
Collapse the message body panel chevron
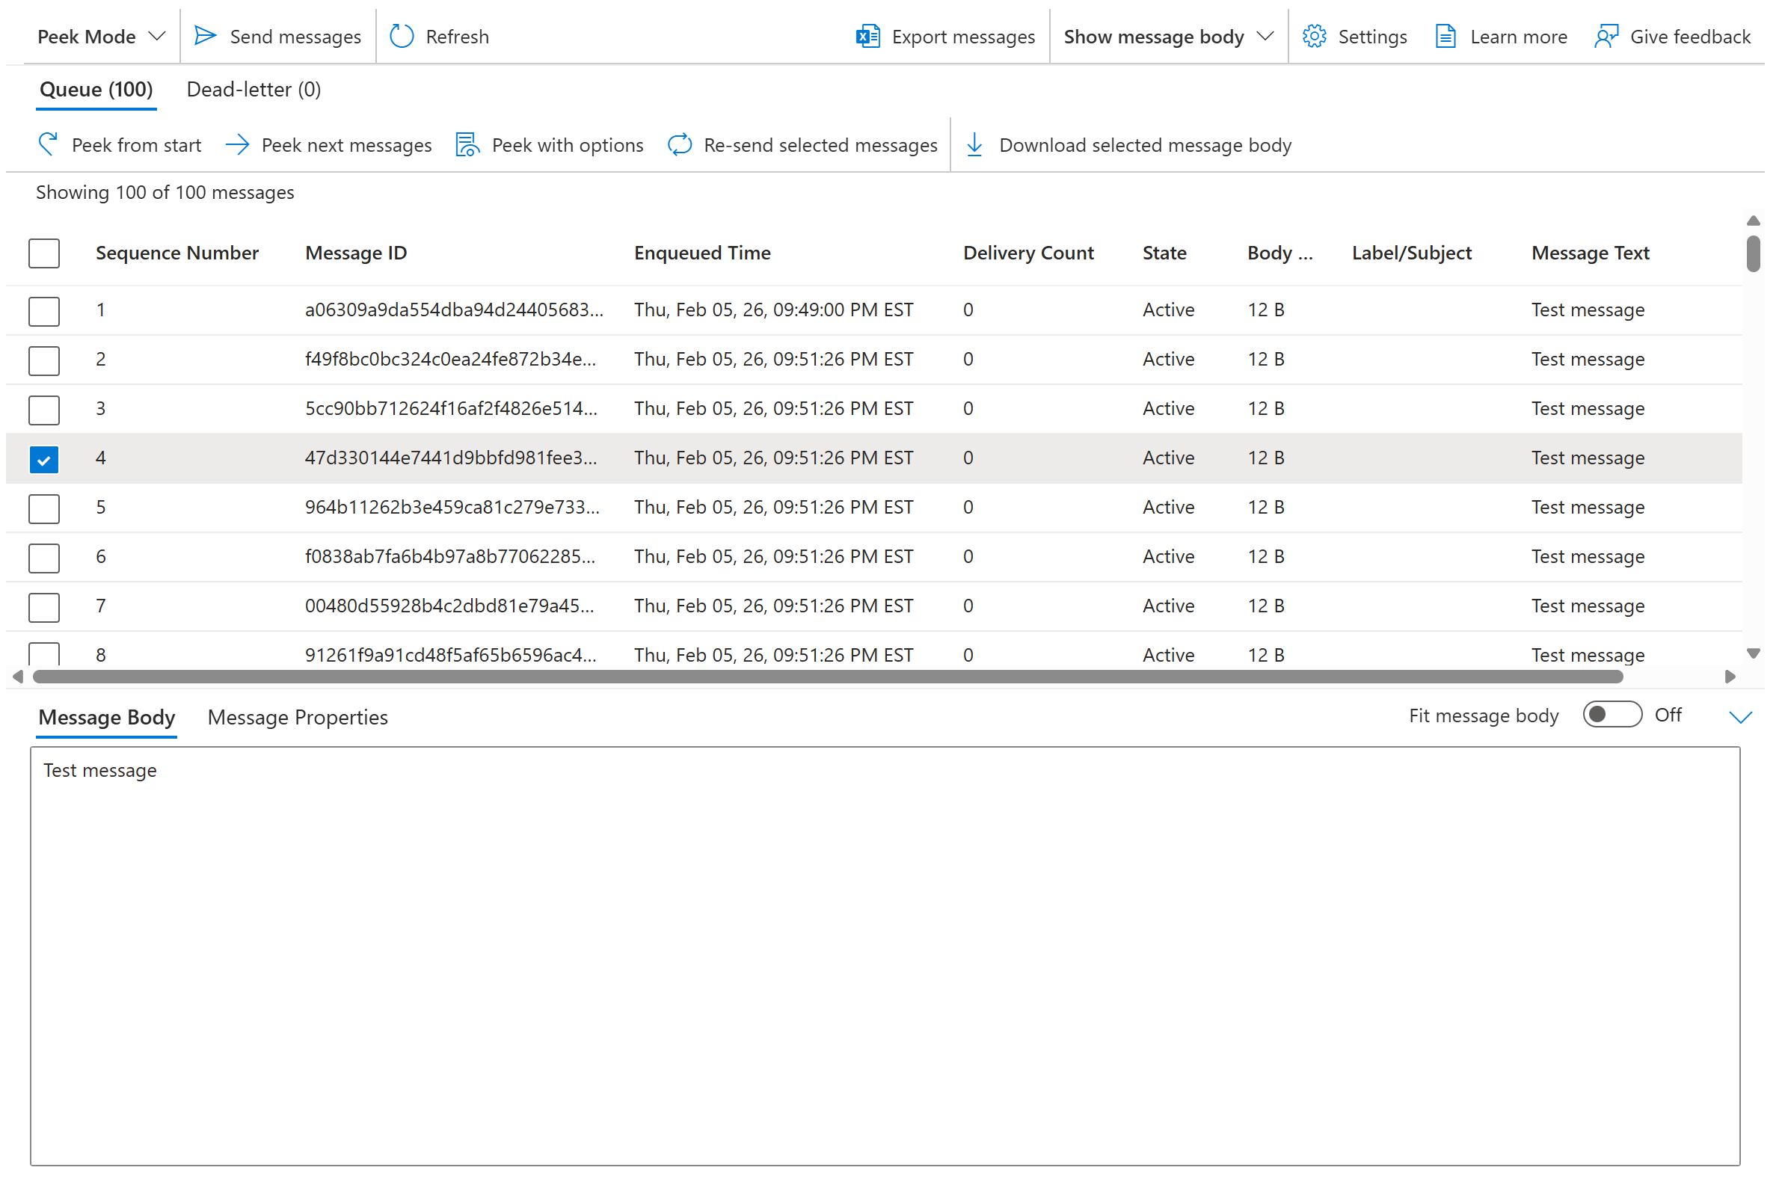click(1739, 716)
